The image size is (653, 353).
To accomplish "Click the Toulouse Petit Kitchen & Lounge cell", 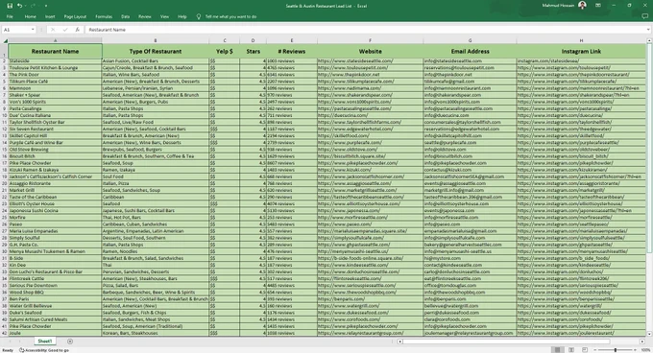I will point(55,68).
